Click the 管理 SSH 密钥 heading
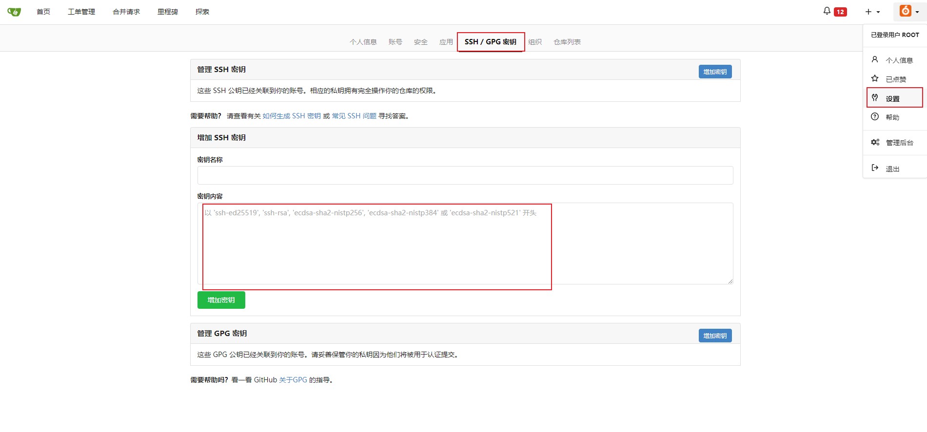The image size is (927, 432). (221, 70)
